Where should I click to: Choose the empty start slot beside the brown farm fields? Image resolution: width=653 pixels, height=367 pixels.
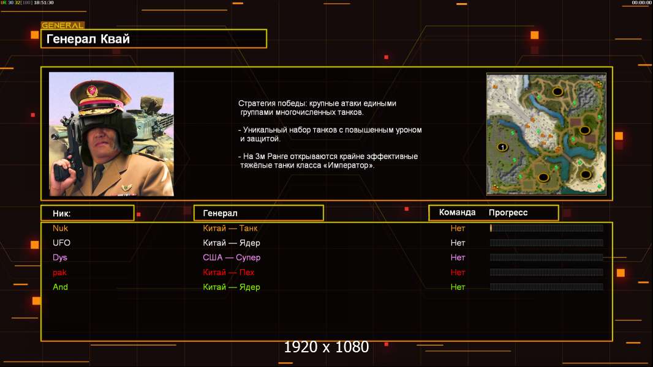[584, 130]
